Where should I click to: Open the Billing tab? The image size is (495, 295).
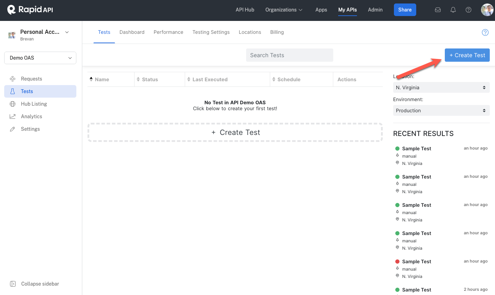[277, 32]
